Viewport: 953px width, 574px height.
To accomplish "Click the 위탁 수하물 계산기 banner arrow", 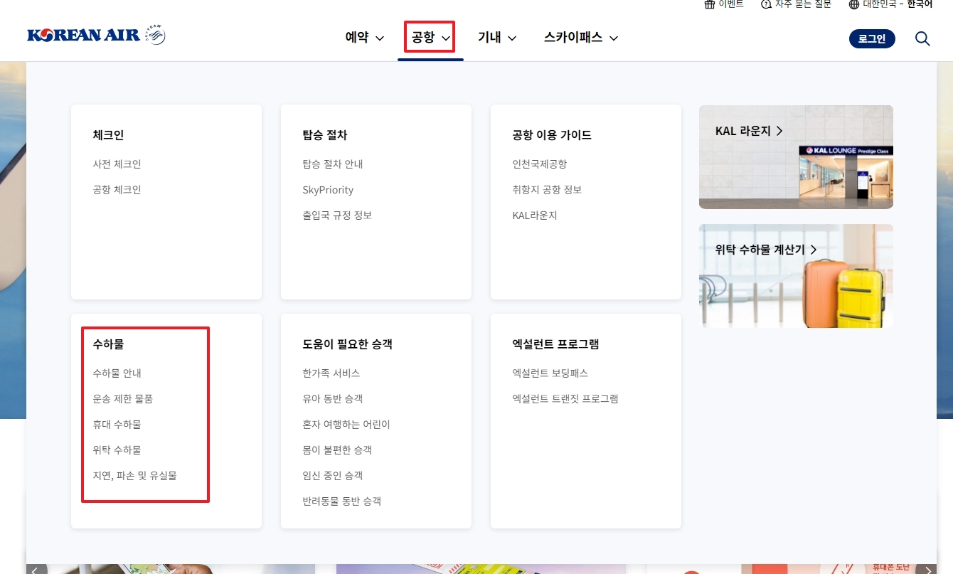I will pos(812,250).
